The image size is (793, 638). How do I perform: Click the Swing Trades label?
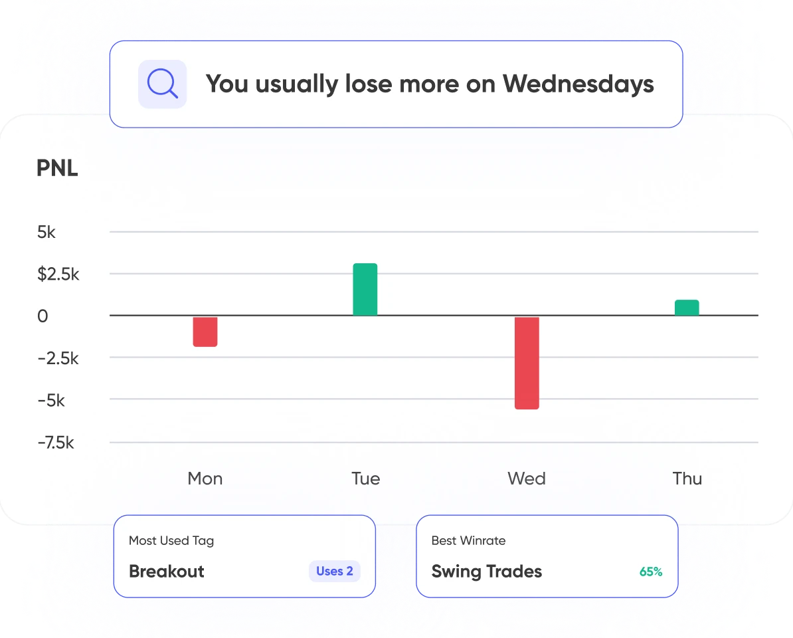tap(487, 572)
